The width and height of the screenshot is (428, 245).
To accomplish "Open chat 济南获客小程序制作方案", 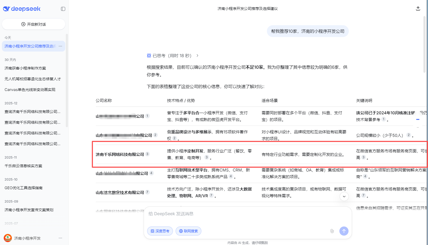I will pos(25,68).
